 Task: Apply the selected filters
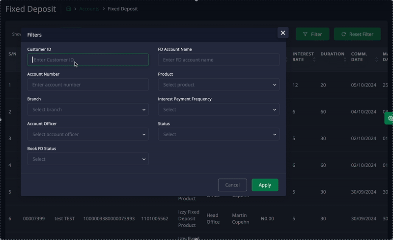click(x=265, y=185)
